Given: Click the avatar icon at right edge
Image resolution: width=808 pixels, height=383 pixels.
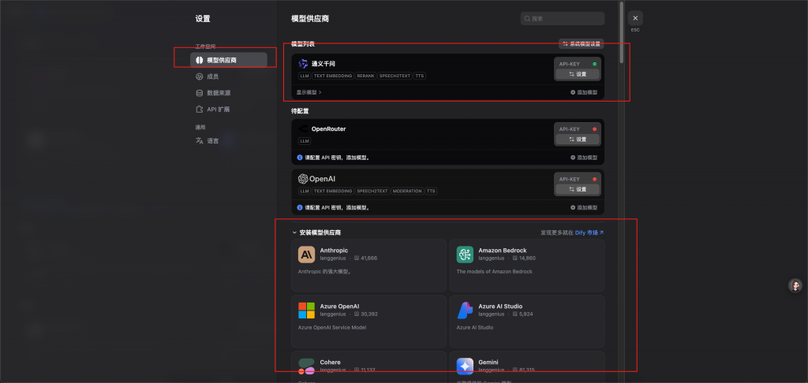Looking at the screenshot, I should (795, 285).
